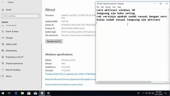Click search magnifier icon in Settings
This screenshot has width=170, height=96.
pyautogui.click(x=38, y=16)
